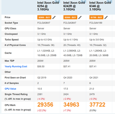
Task: Open Intel Xeon Gold 6254 title
Action: tap(48, 6)
